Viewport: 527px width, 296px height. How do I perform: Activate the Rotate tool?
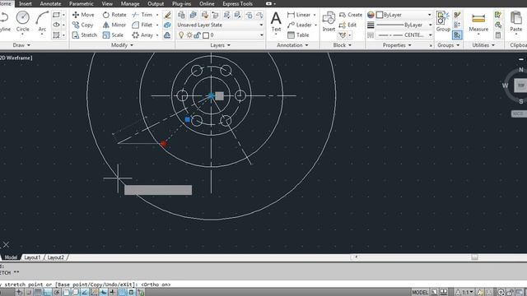coord(114,15)
